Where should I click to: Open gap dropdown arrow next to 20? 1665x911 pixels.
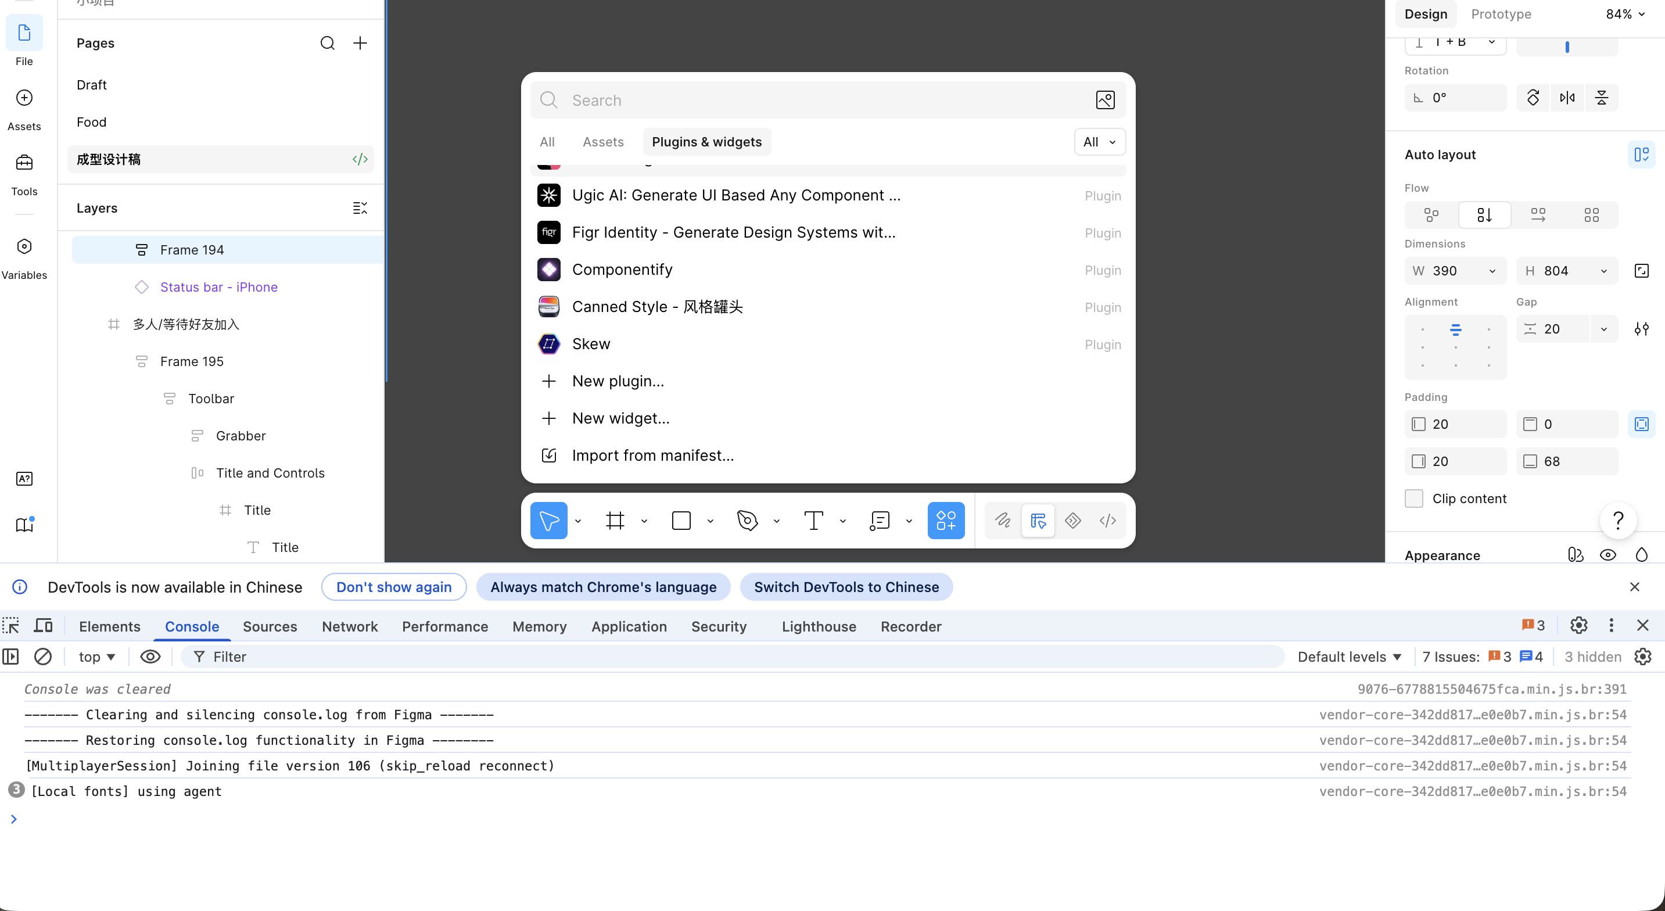[x=1604, y=329]
